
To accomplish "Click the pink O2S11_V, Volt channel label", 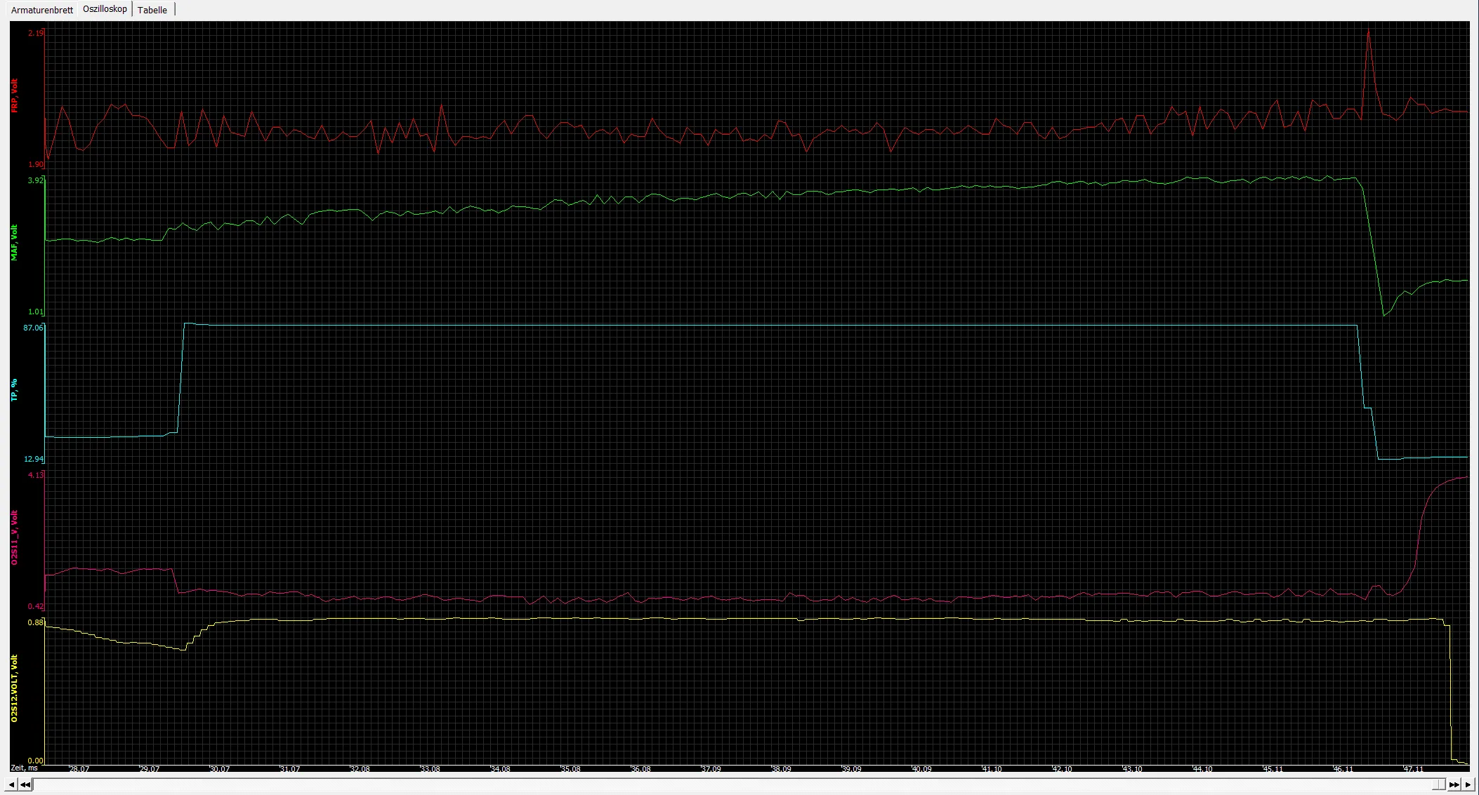I will [14, 537].
